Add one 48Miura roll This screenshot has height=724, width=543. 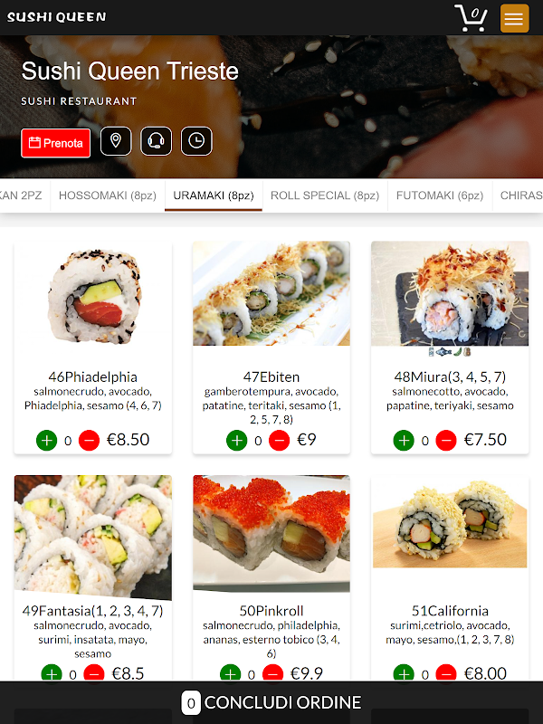pyautogui.click(x=404, y=440)
